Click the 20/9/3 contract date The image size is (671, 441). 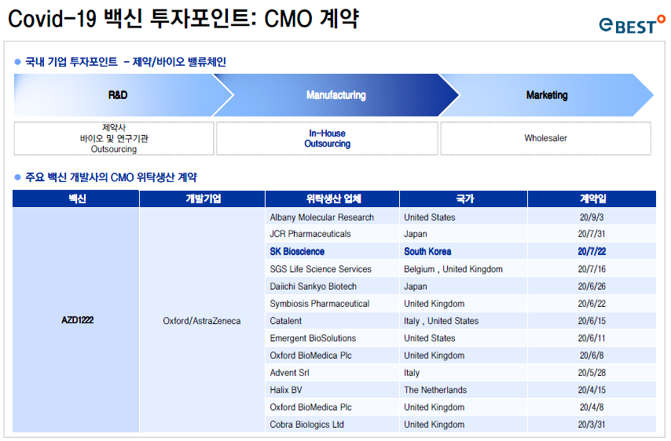(592, 217)
